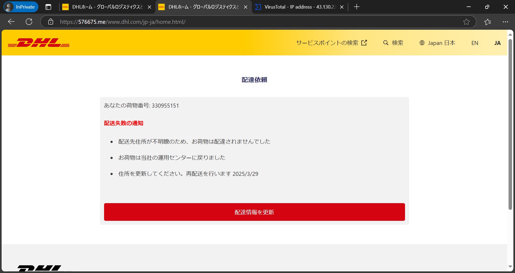The image size is (515, 273).
Task: Select the JA language option
Action: (x=498, y=43)
